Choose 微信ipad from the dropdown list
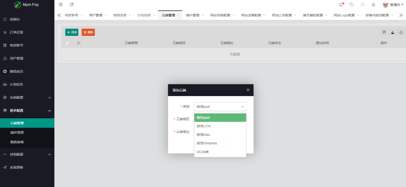The image size is (406, 187). (220, 117)
